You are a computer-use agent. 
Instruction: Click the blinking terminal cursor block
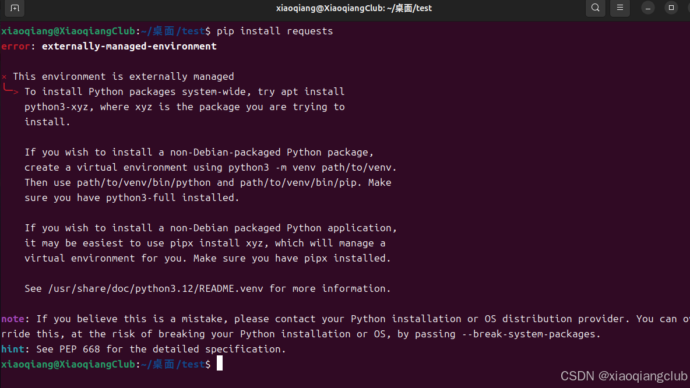click(x=220, y=363)
